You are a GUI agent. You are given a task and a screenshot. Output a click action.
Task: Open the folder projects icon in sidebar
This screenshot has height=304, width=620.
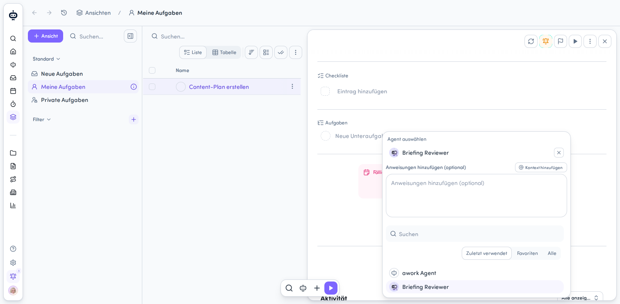pos(13,153)
